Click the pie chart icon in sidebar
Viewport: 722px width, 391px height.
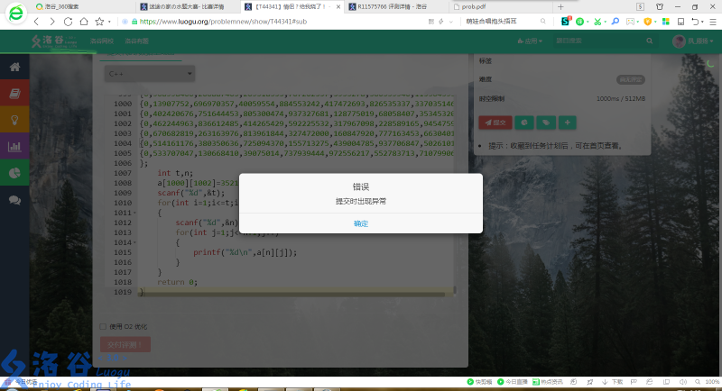click(x=14, y=173)
